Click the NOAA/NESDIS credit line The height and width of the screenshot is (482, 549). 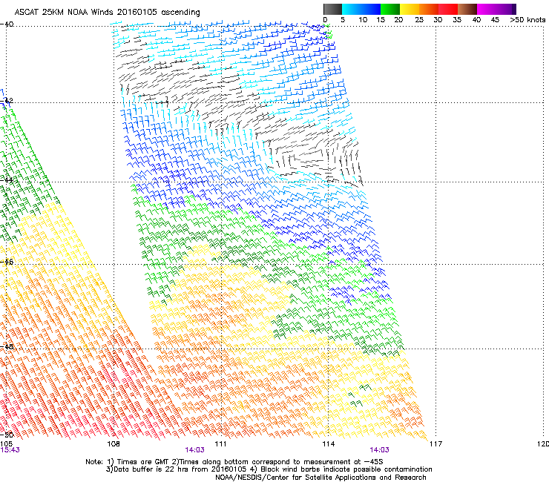[x=320, y=478]
